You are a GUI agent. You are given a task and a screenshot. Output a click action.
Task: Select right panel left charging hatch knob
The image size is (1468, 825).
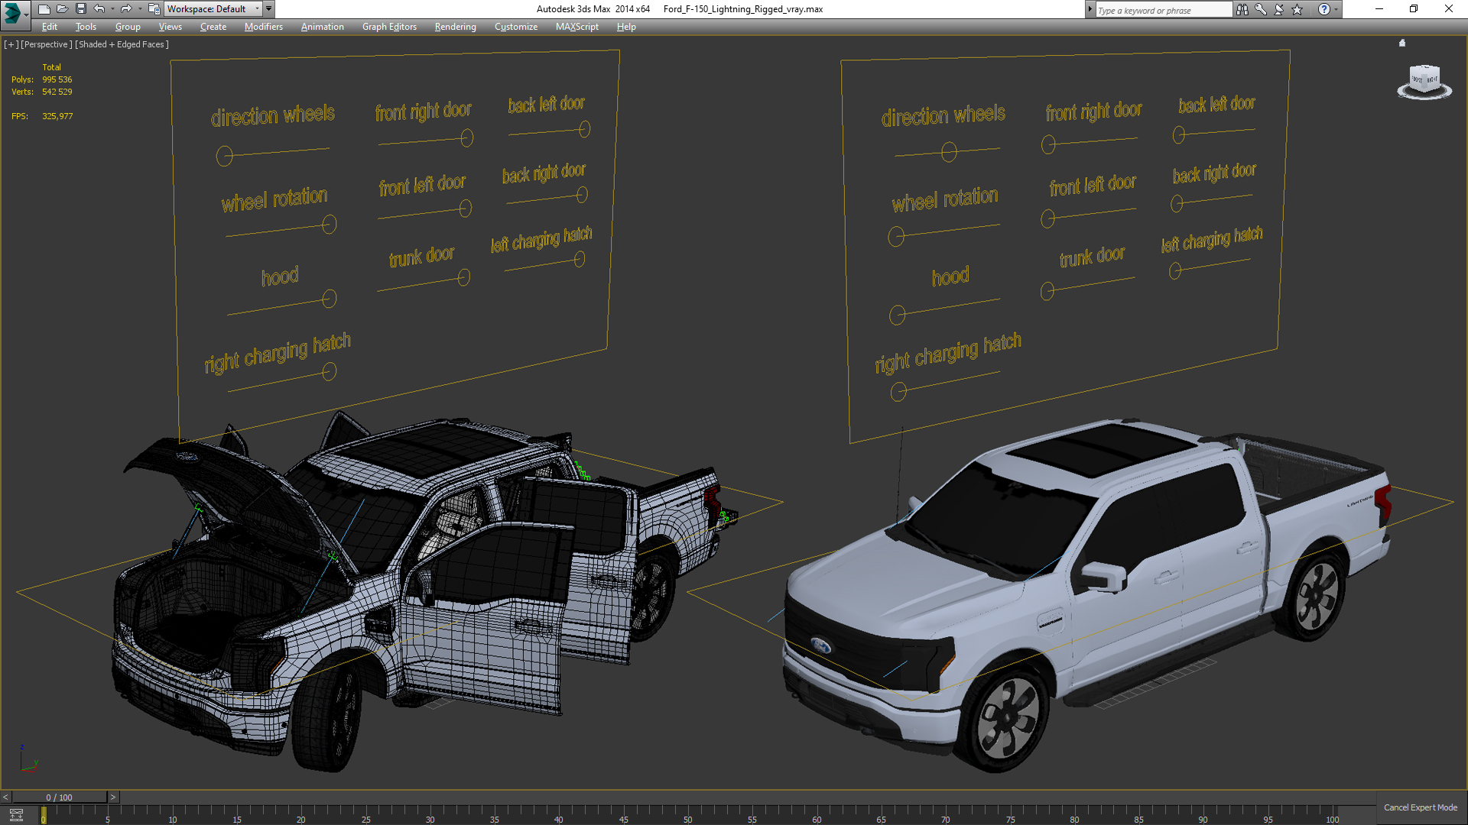1175,270
